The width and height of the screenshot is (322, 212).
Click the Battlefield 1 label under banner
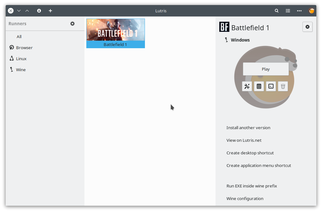(115, 44)
